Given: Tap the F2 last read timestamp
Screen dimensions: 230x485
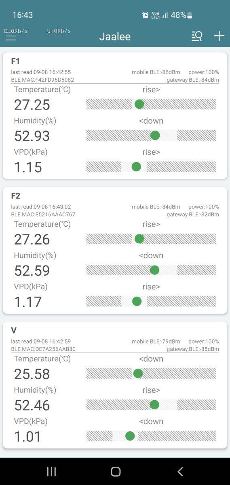Looking at the screenshot, I should pyautogui.click(x=41, y=207).
